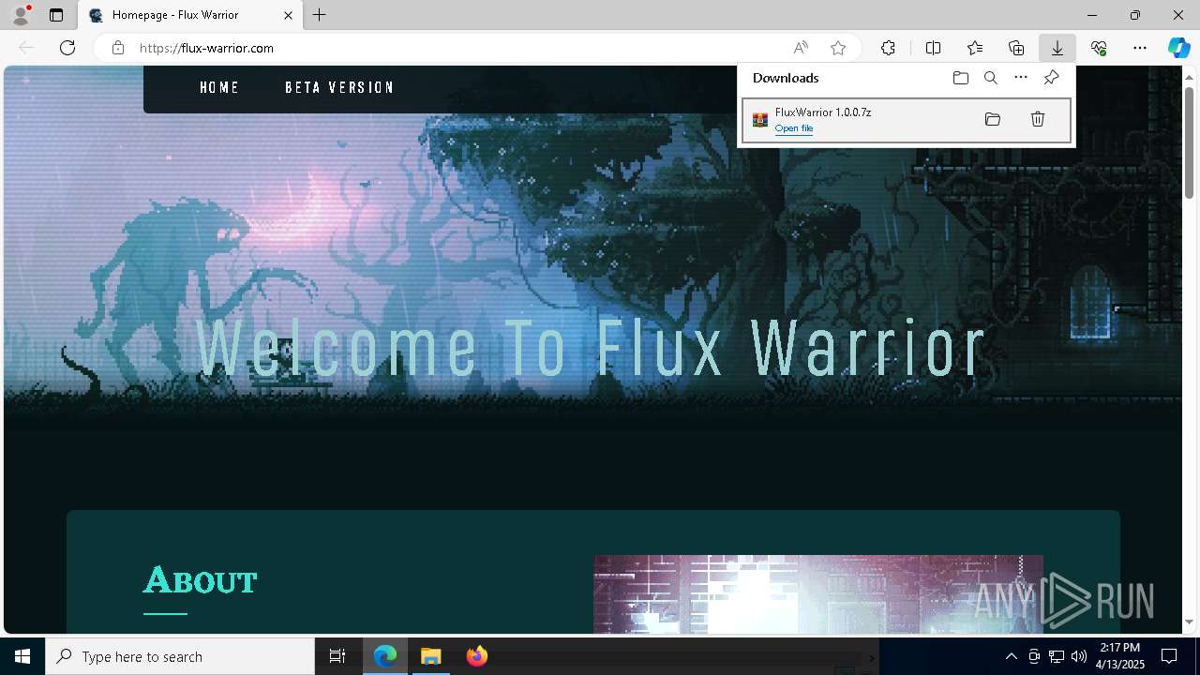Show hidden tray icons chevron
The image size is (1200, 675).
pyautogui.click(x=1011, y=656)
